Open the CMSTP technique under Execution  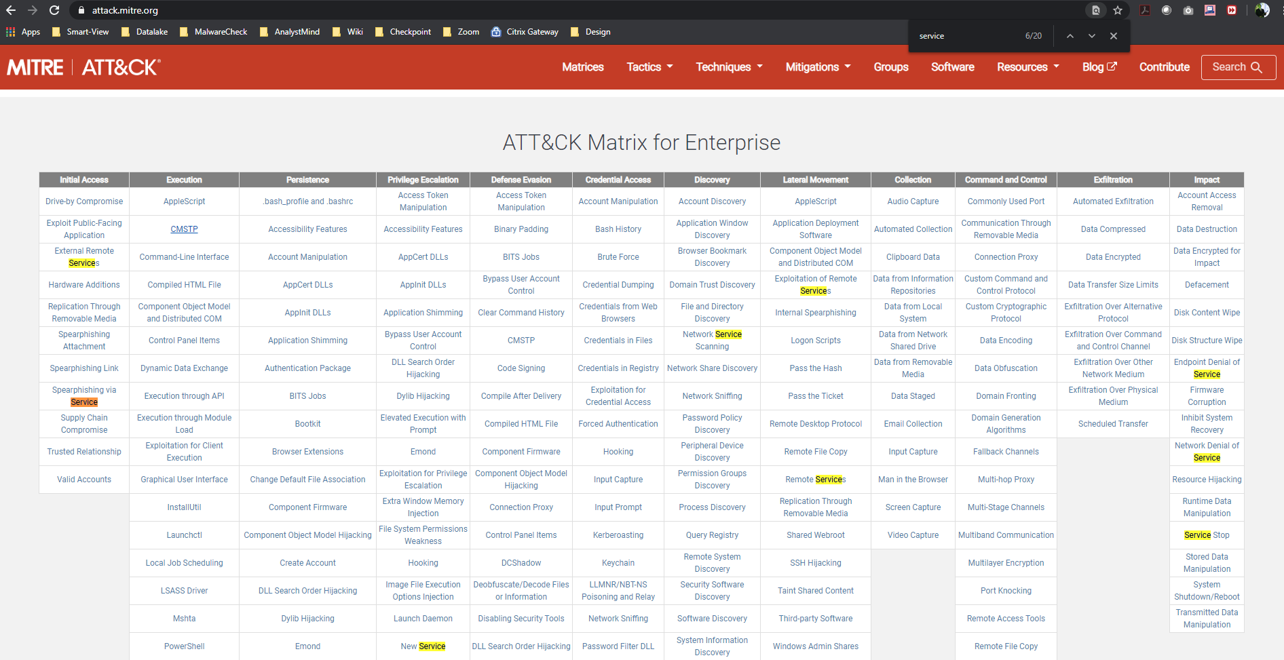(184, 229)
